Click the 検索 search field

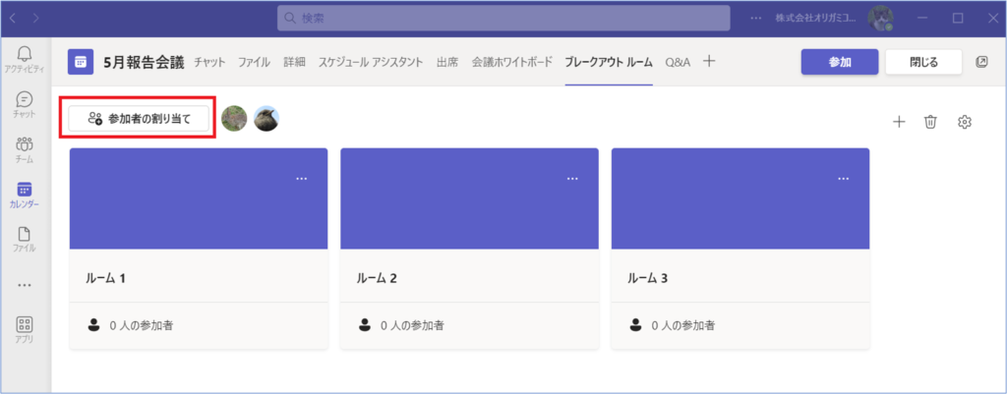pyautogui.click(x=503, y=18)
